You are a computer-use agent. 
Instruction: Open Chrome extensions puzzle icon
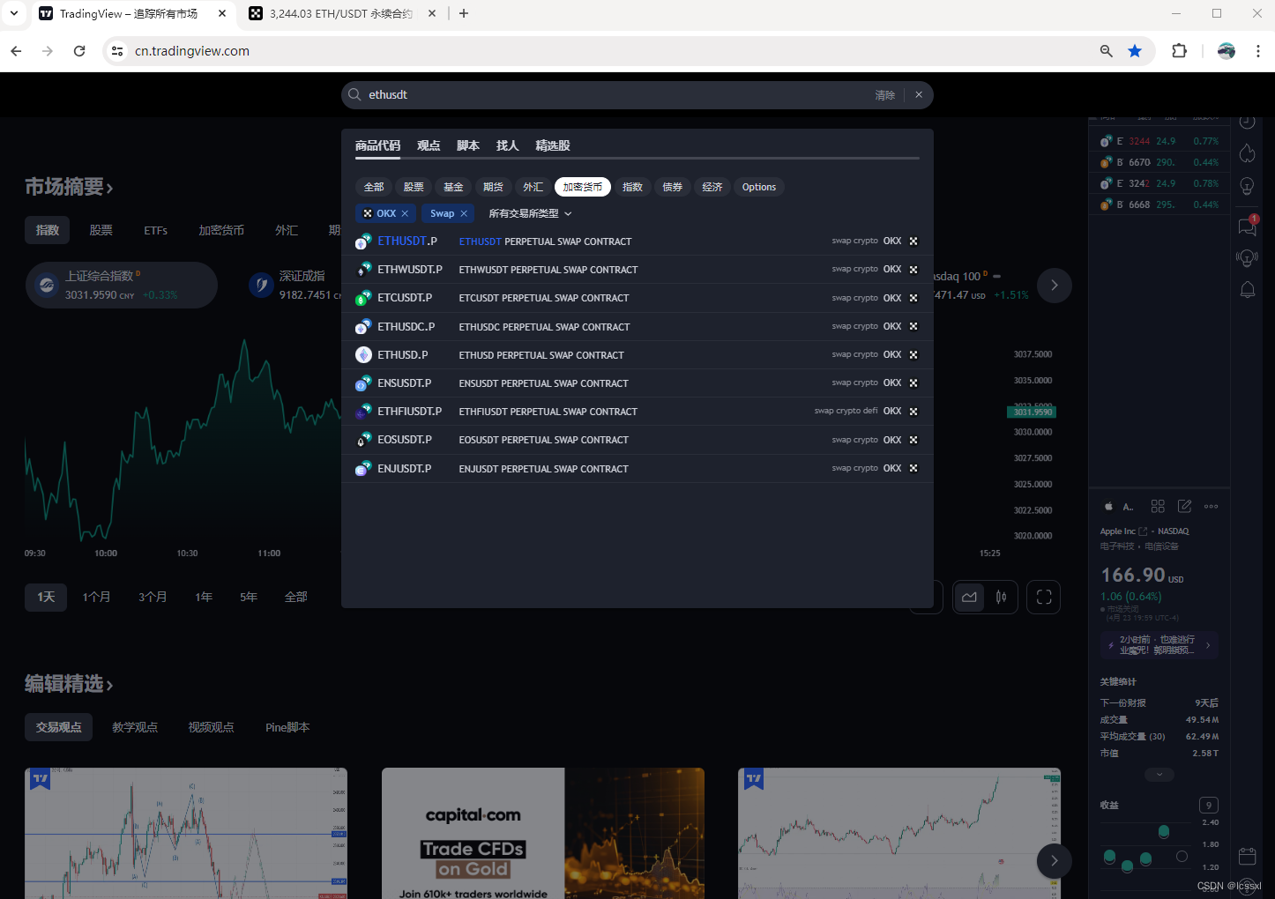[x=1179, y=51]
